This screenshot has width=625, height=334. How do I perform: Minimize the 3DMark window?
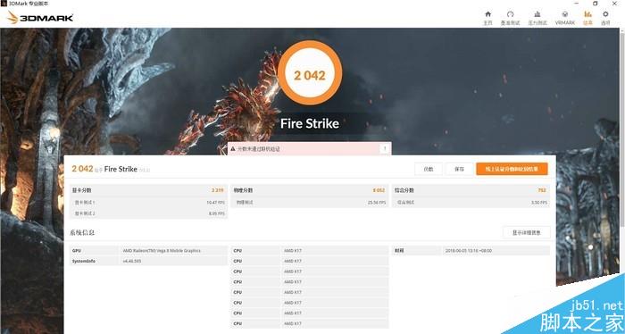point(577,4)
